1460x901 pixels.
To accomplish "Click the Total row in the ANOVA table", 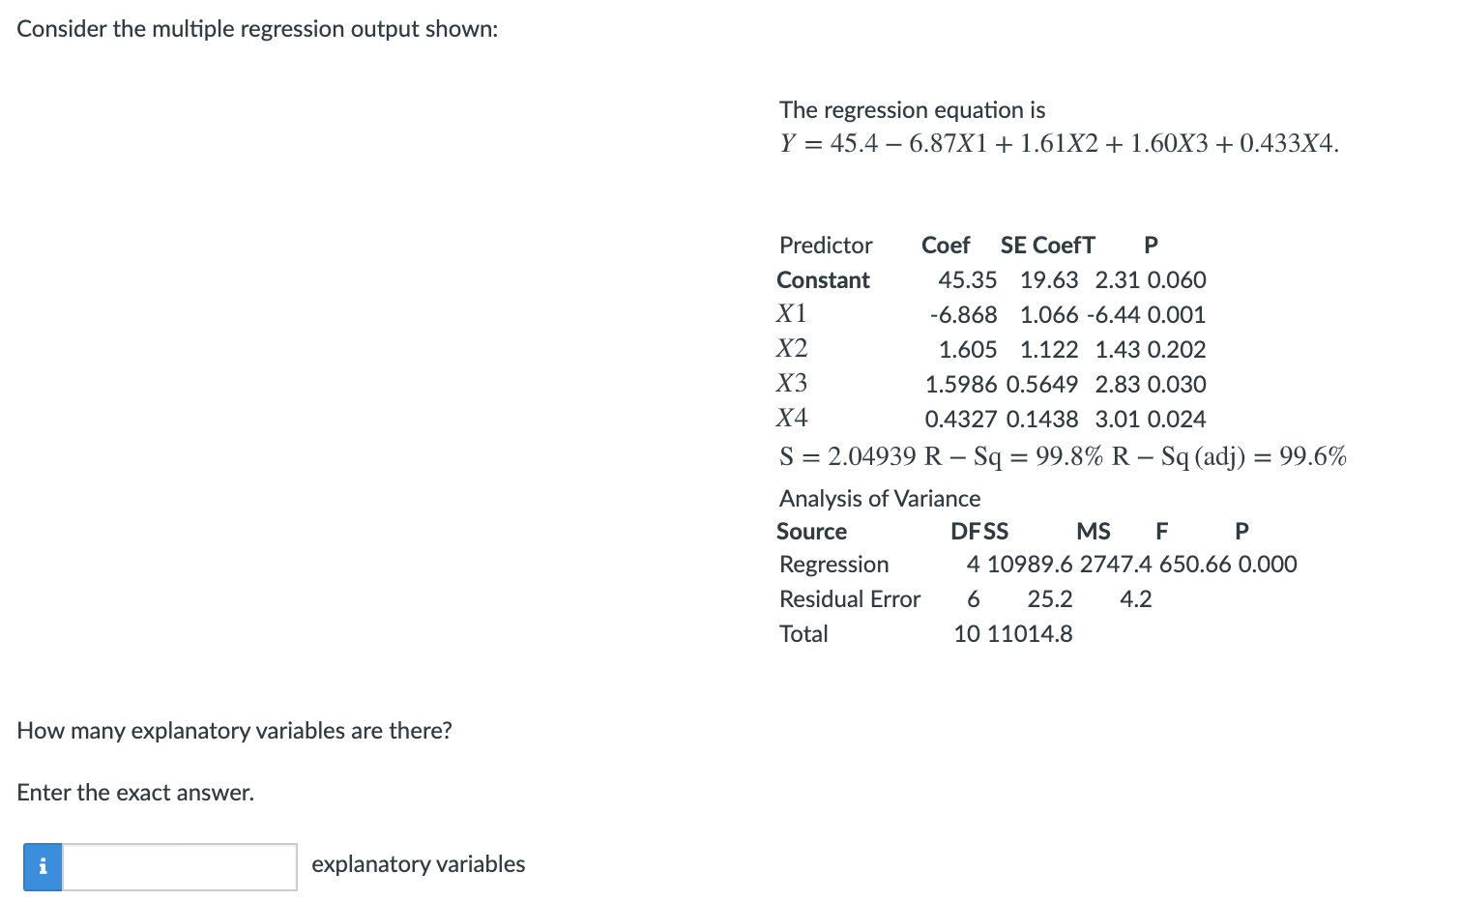I will point(803,633).
